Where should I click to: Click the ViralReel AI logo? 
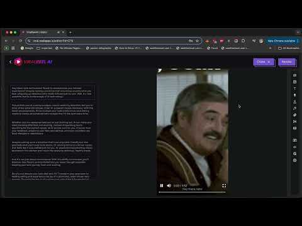[33, 62]
